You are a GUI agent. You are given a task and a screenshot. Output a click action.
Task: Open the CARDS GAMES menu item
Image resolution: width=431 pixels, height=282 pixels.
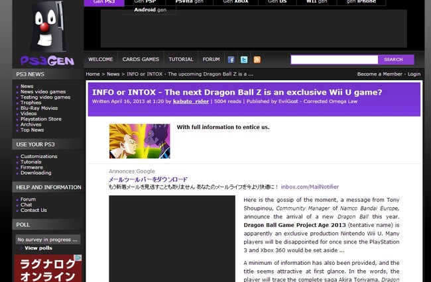pyautogui.click(x=141, y=60)
